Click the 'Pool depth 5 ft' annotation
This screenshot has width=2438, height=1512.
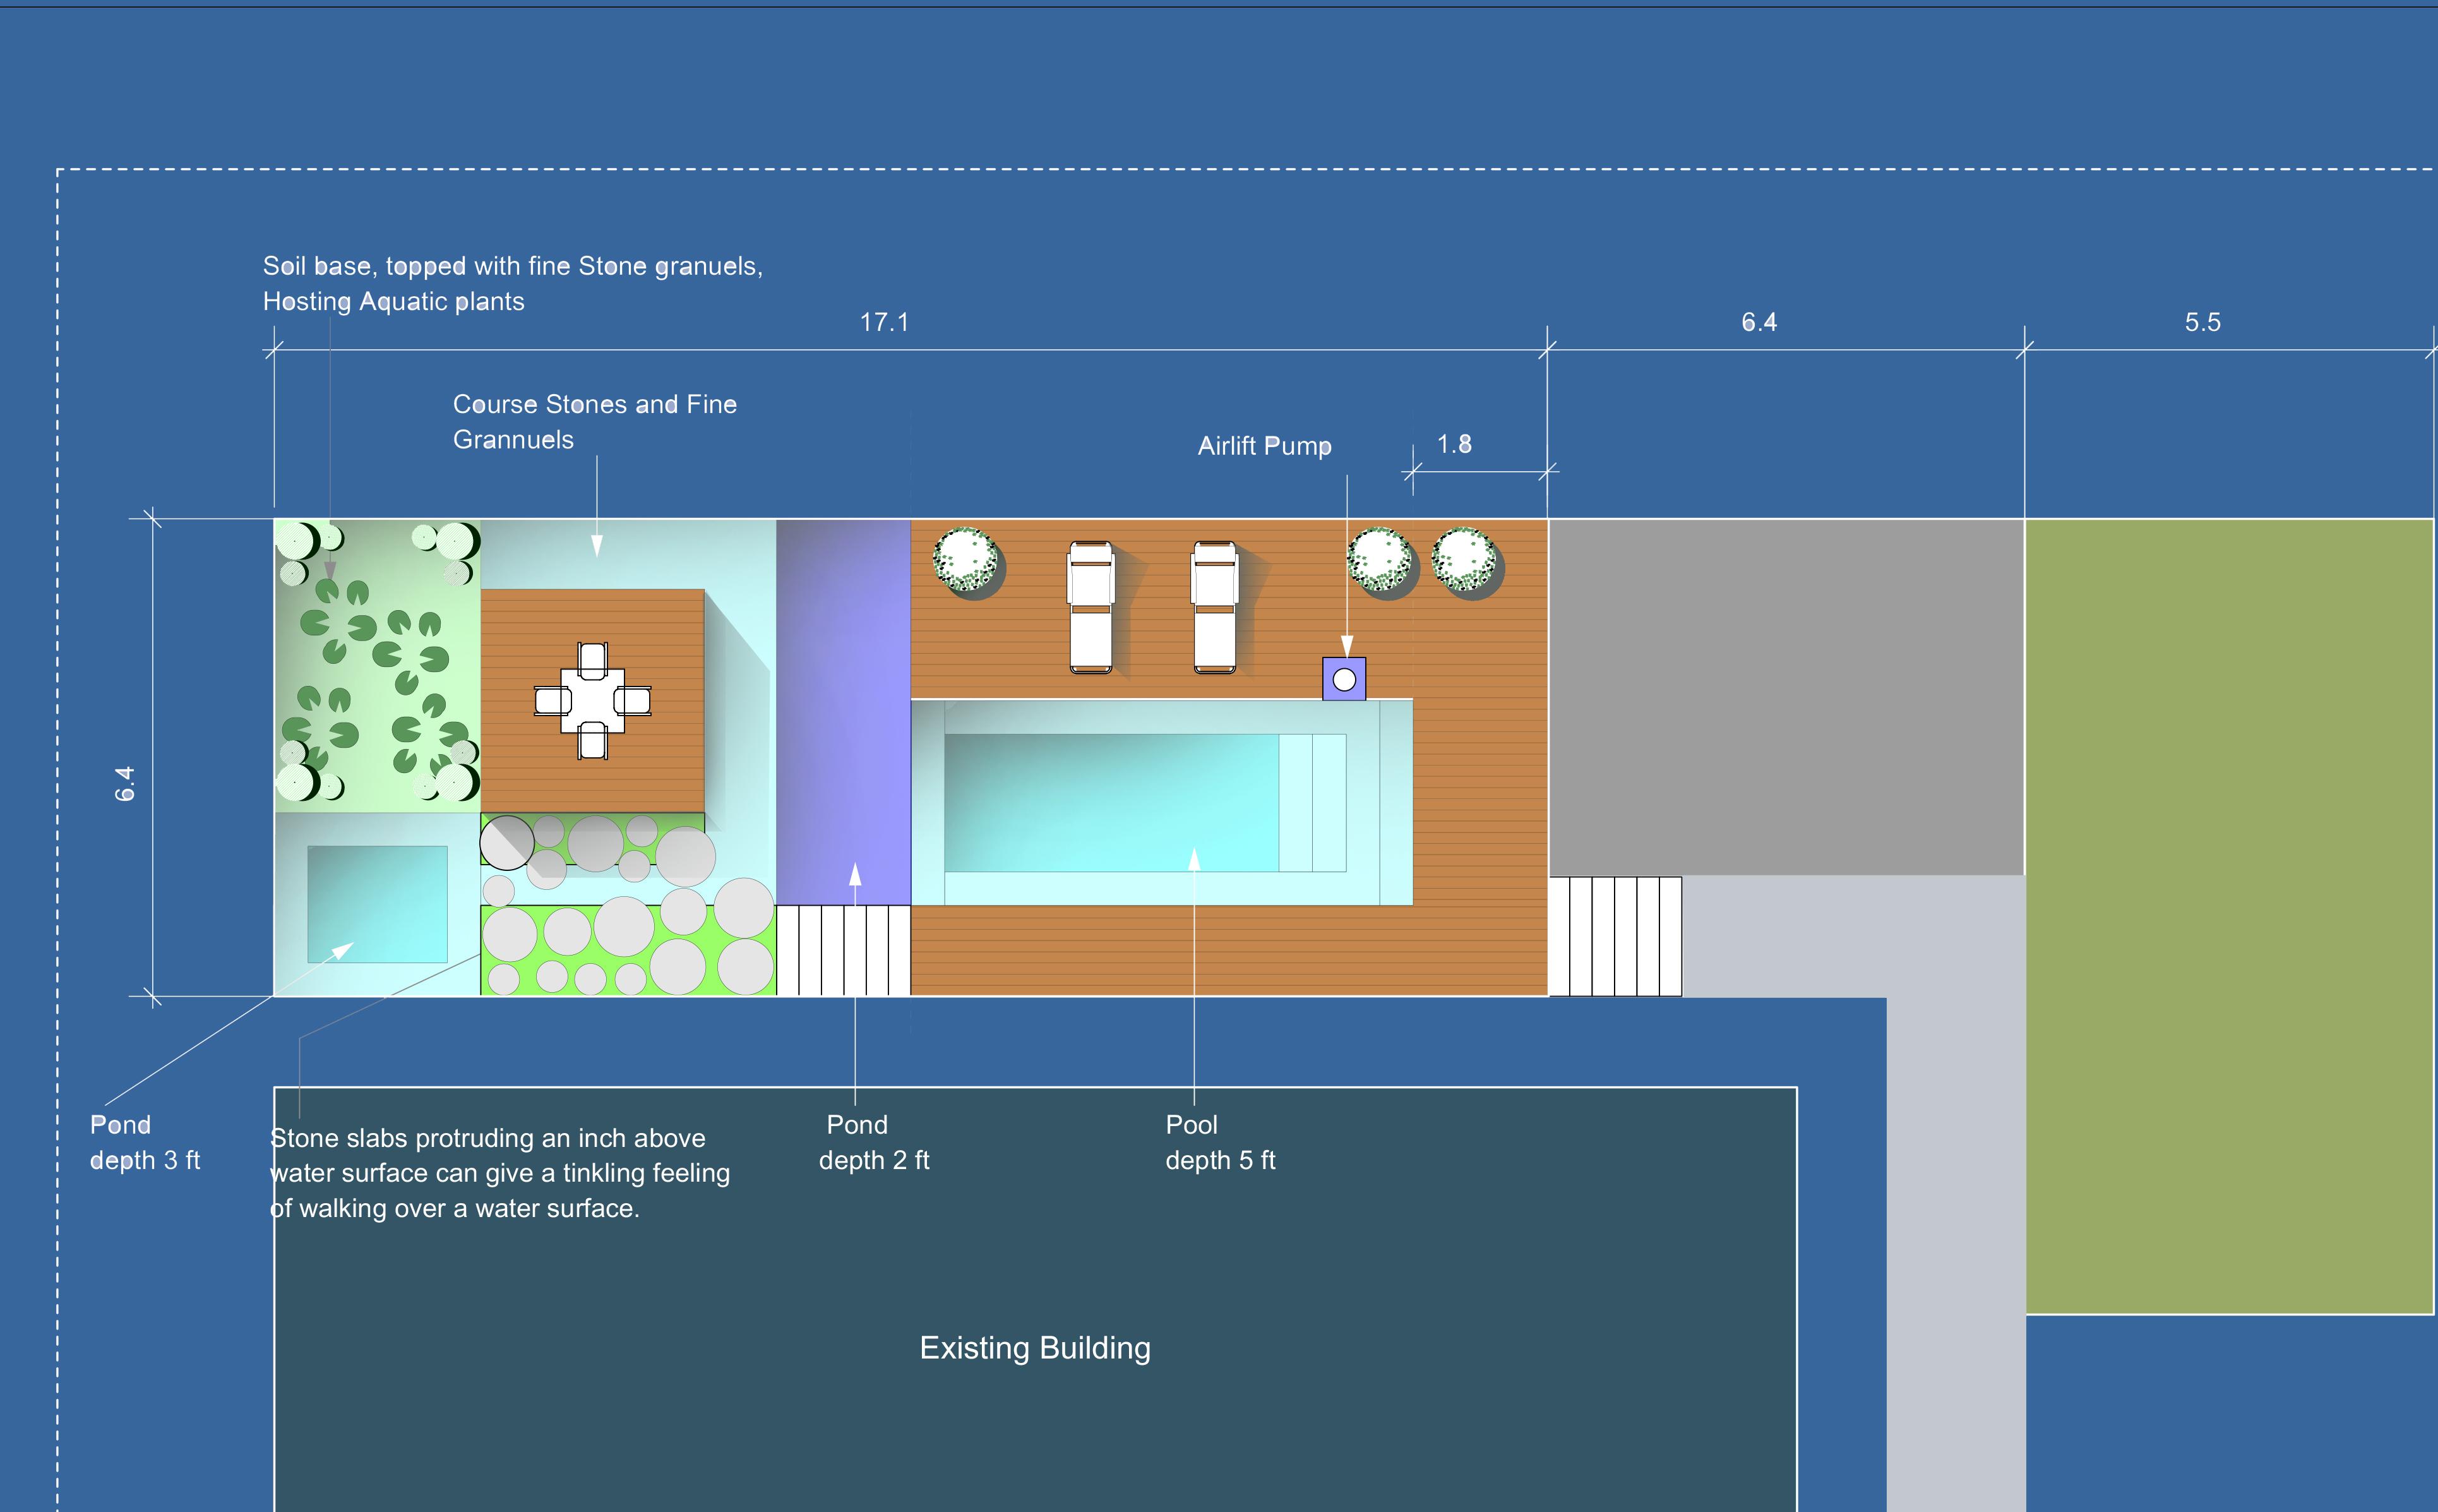tap(1219, 1142)
